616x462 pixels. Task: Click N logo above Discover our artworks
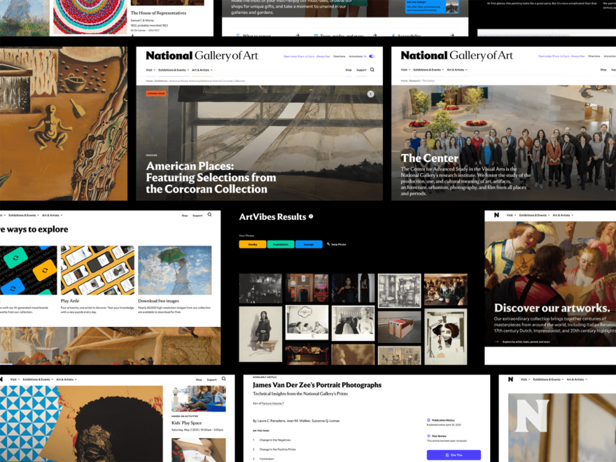(496, 215)
